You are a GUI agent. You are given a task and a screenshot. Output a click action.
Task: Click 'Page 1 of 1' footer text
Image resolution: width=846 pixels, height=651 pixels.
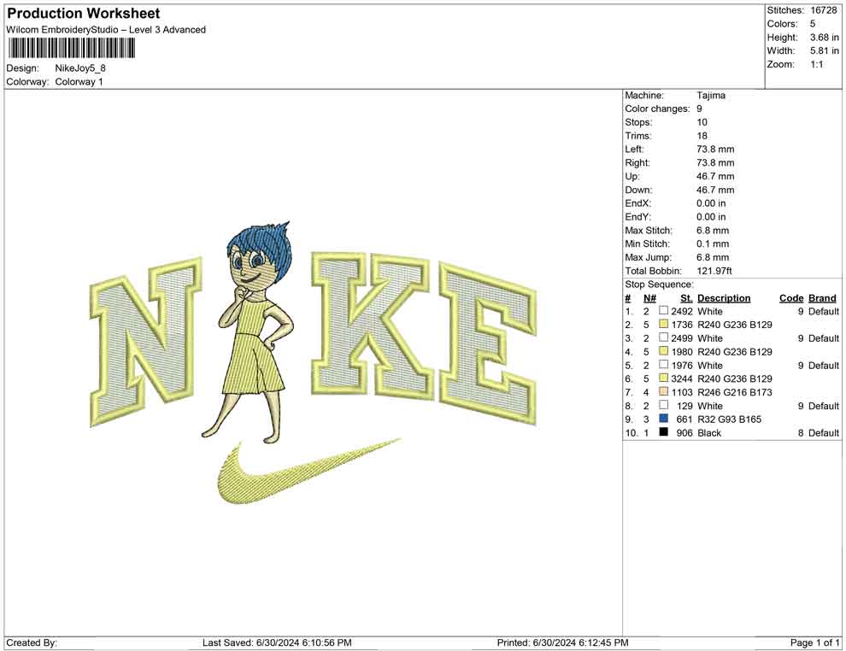814,643
